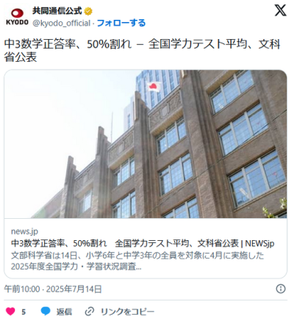This screenshot has width=294, height=319.
Task: Click the news.jp domain label
Action: tap(24, 231)
